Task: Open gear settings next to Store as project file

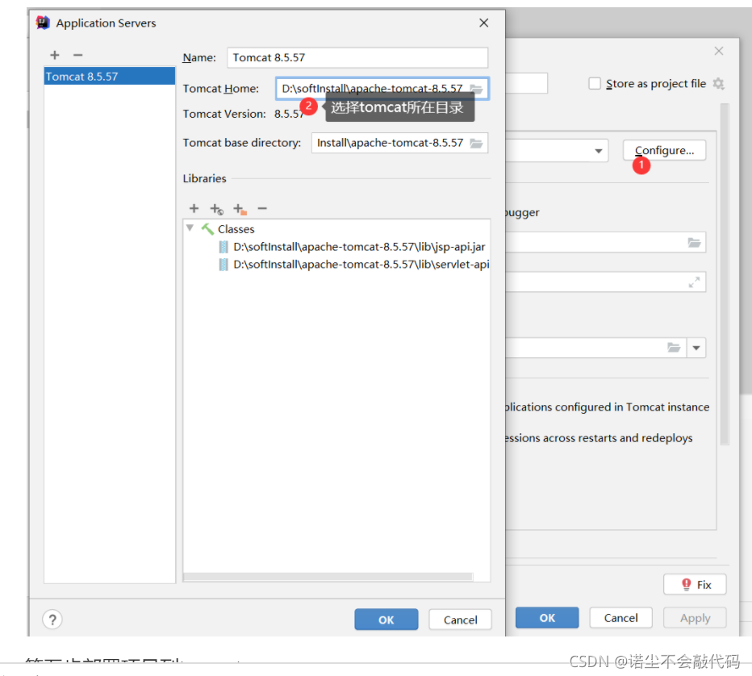Action: click(x=718, y=83)
